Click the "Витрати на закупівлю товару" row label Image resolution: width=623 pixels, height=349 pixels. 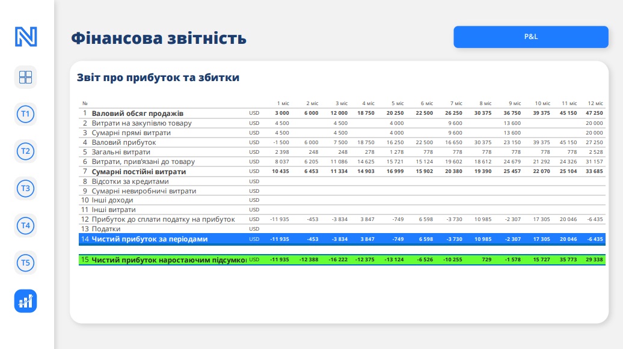pyautogui.click(x=141, y=123)
